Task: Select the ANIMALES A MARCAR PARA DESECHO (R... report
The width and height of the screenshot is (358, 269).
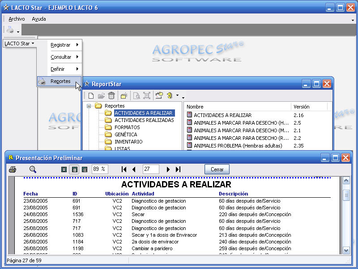Action: [x=241, y=138]
